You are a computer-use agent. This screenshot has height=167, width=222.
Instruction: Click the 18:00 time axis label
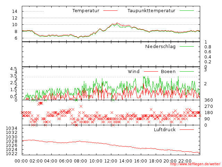155,161
